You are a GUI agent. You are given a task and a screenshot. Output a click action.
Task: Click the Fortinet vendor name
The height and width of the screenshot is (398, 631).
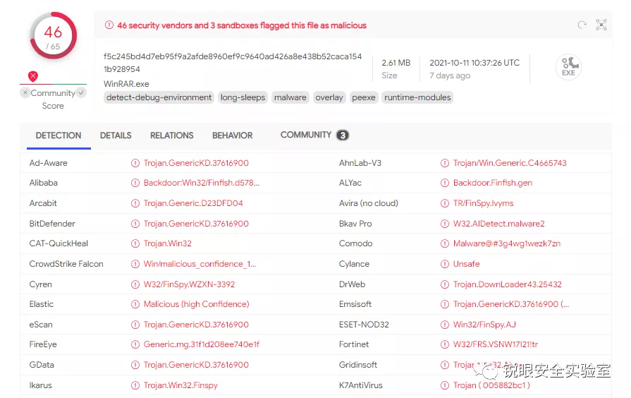[354, 344]
